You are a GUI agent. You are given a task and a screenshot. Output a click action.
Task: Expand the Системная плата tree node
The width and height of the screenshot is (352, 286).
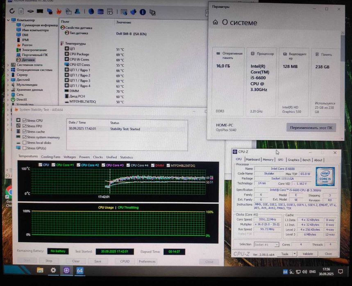click(8, 65)
